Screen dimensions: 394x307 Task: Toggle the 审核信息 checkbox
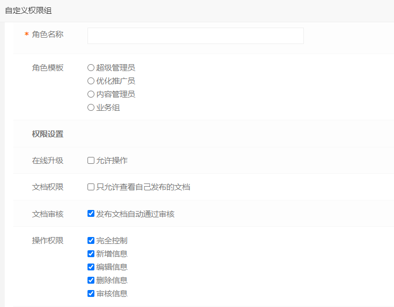pyautogui.click(x=91, y=293)
